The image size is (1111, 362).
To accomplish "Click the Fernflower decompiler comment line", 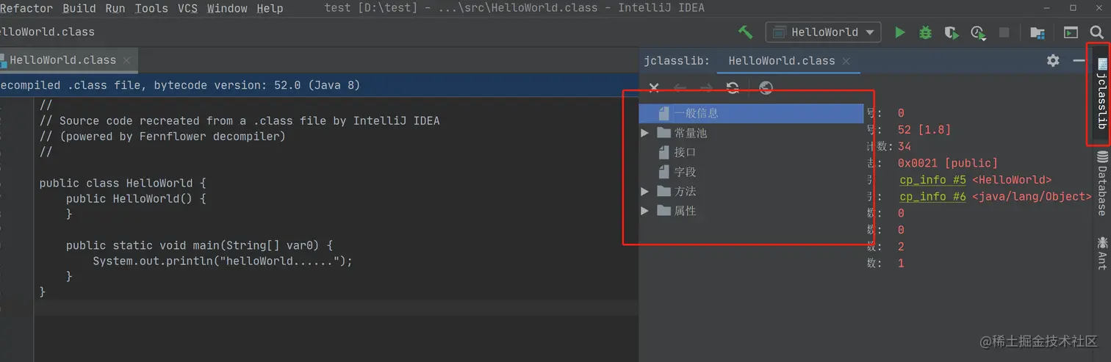I will tap(162, 137).
